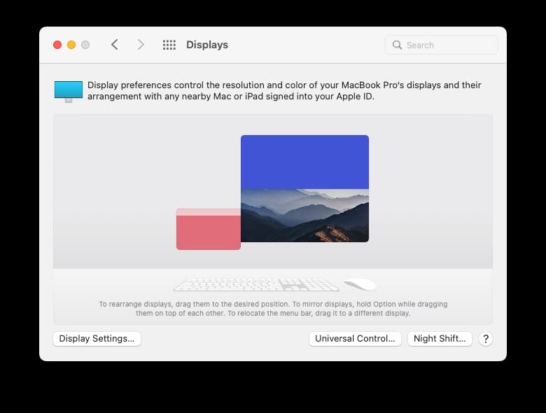Open help with the question mark button

(486, 339)
